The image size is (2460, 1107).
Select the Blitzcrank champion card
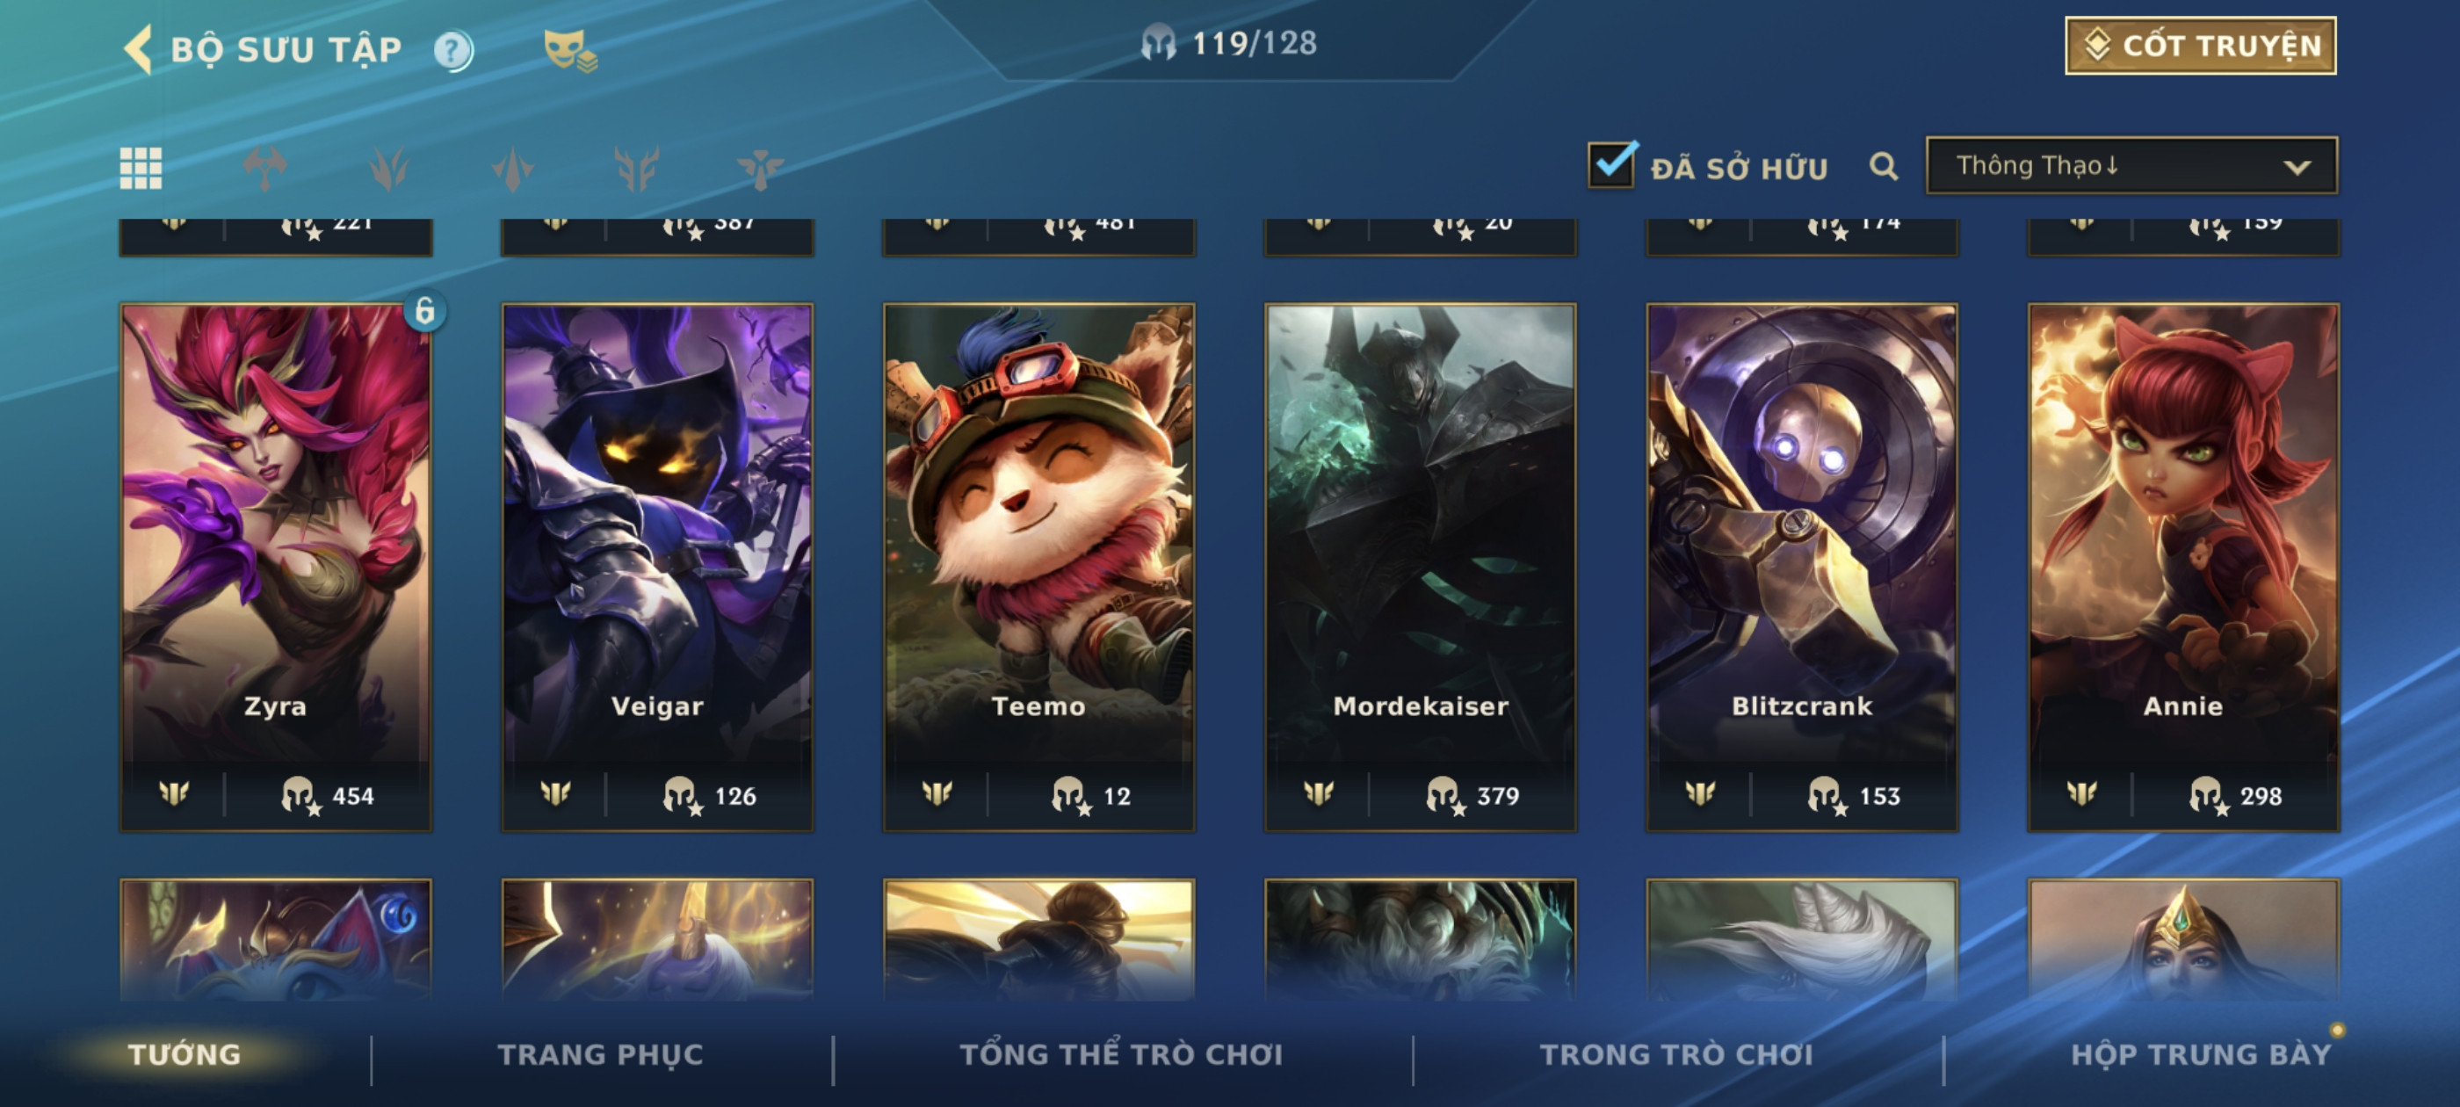point(1802,568)
